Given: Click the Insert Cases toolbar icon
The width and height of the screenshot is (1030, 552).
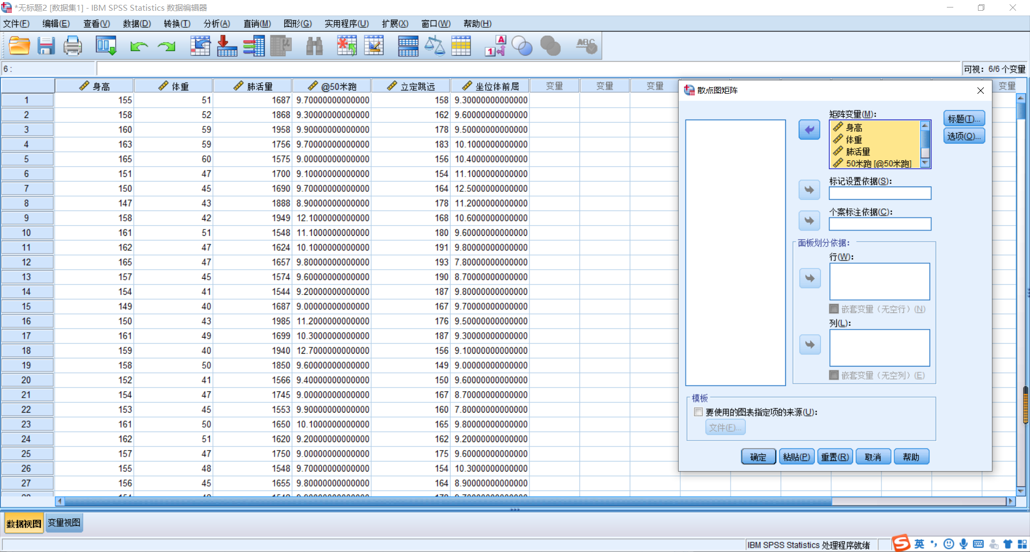Looking at the screenshot, I should [347, 46].
